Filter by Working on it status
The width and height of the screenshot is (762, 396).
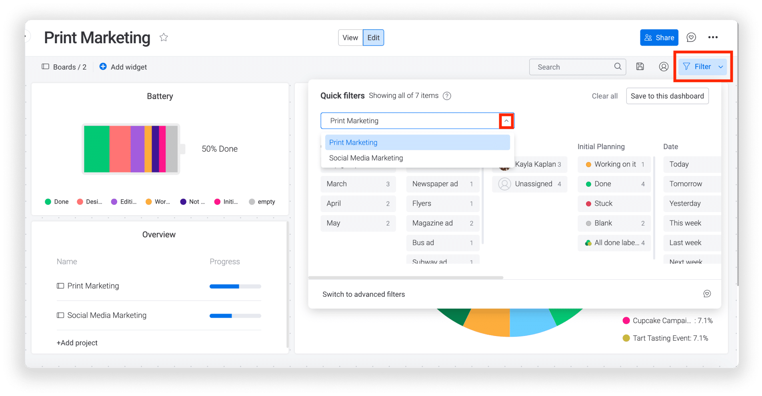point(614,164)
